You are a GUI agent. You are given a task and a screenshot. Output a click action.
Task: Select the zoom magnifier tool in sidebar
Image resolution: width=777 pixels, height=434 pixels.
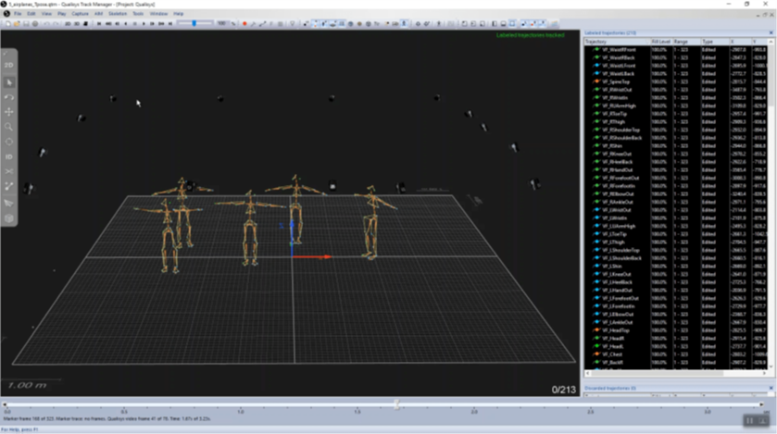[x=9, y=127]
